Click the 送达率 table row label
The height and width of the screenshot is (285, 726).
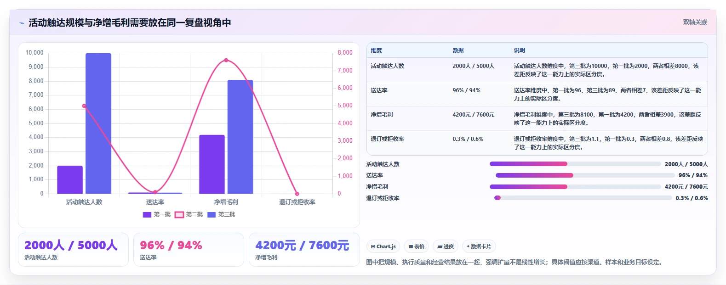coord(379,90)
